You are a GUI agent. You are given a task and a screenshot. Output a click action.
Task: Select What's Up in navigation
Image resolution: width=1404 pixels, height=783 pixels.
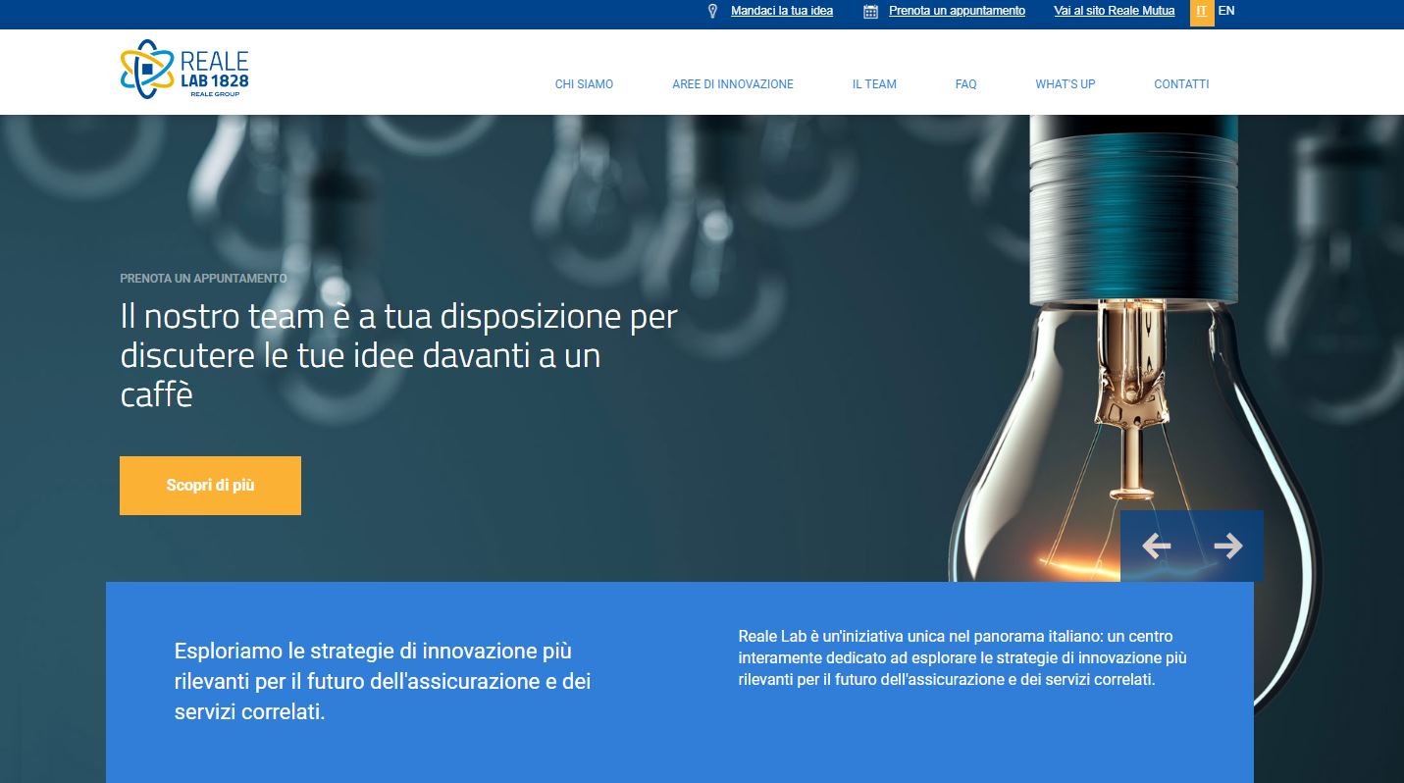click(x=1066, y=84)
